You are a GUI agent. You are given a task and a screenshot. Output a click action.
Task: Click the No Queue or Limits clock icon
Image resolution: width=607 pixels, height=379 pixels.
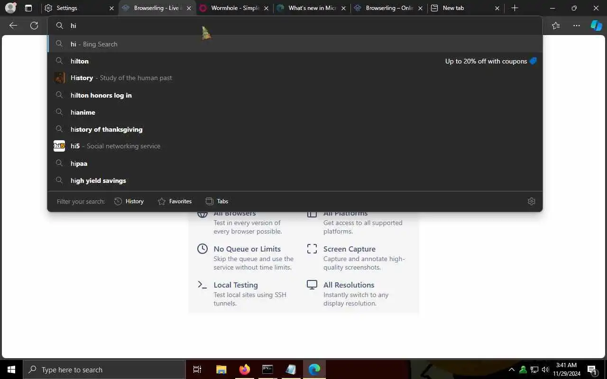202,249
